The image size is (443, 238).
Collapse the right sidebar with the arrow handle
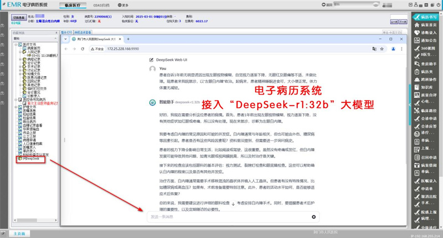tap(410, 105)
